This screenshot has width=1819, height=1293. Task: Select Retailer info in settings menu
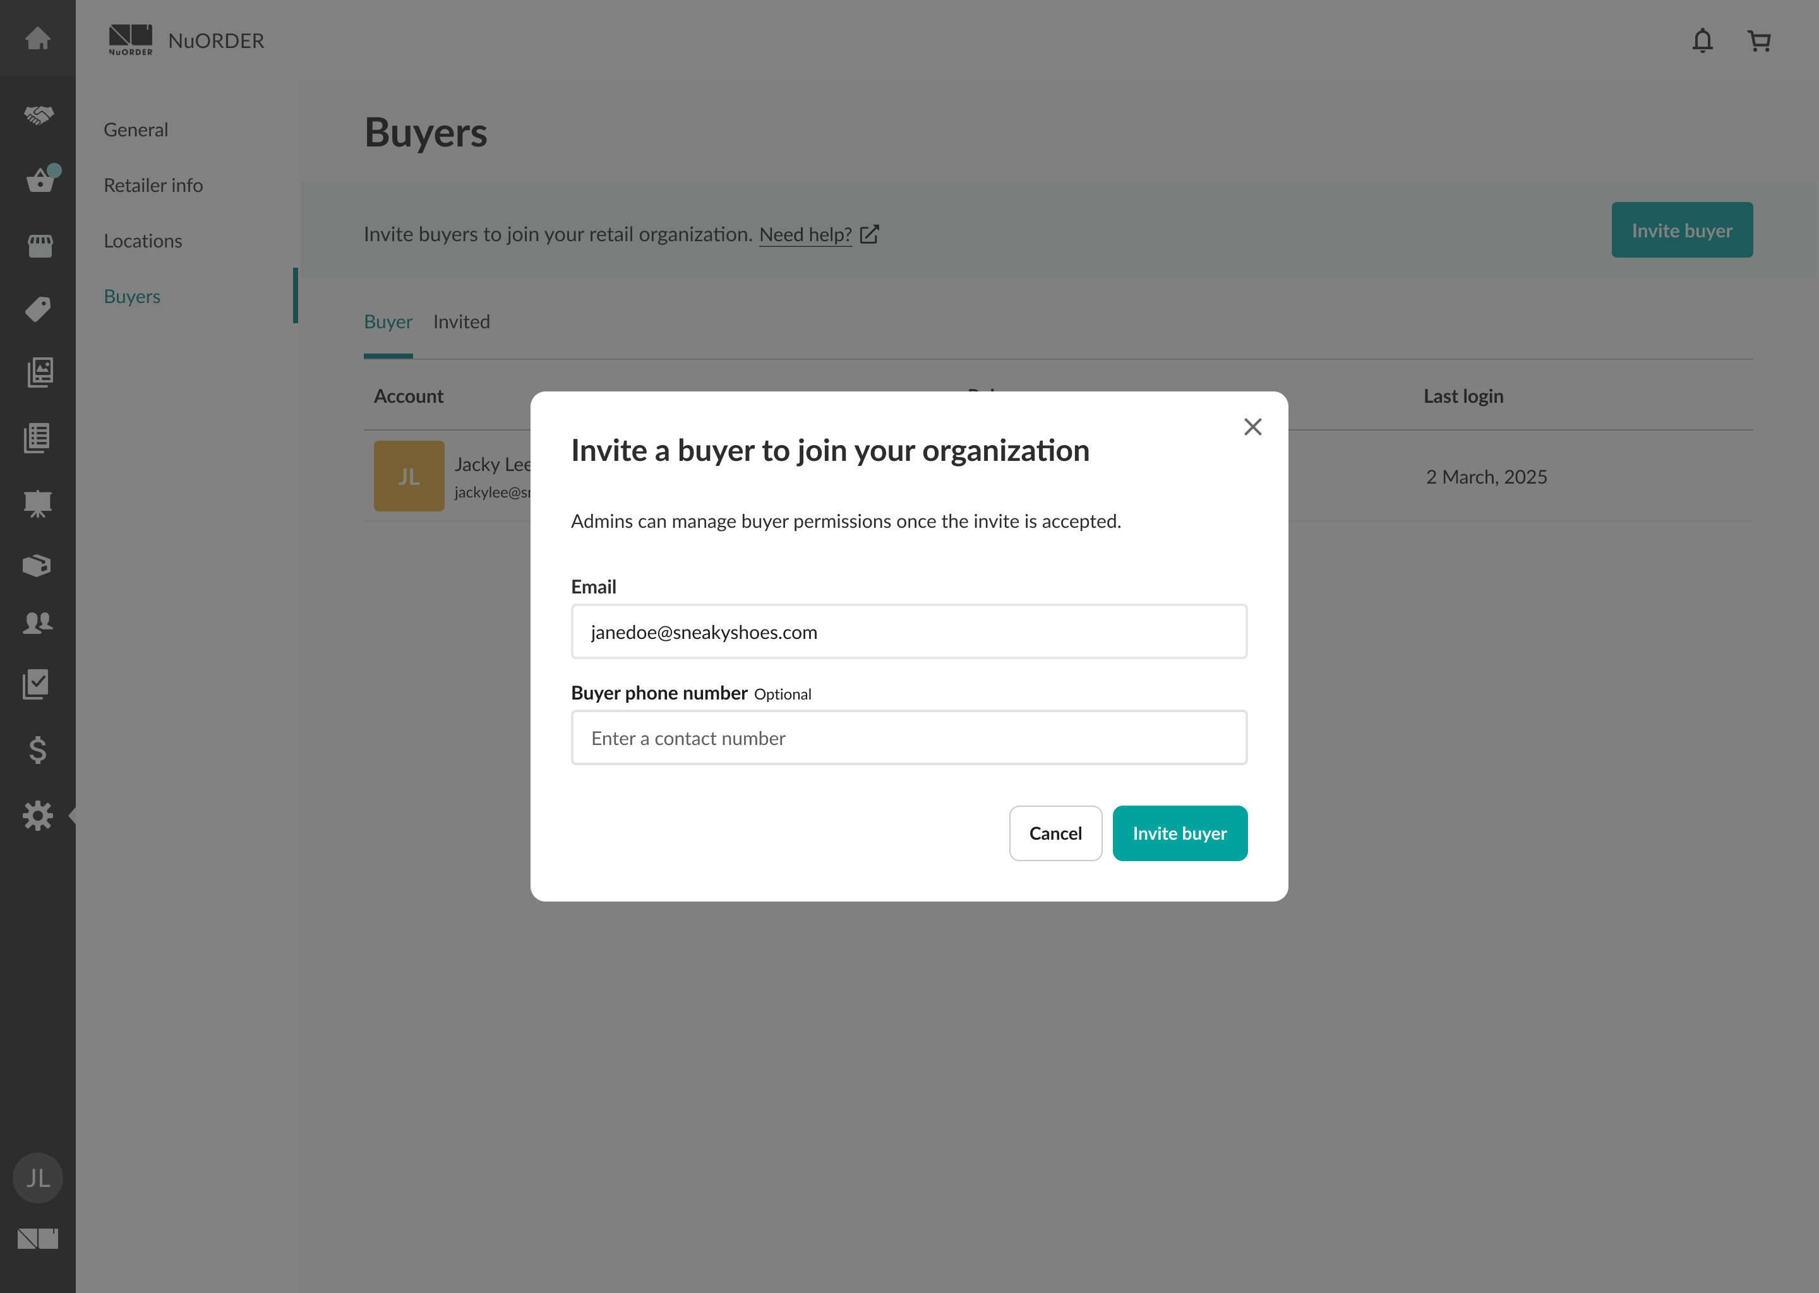(153, 186)
